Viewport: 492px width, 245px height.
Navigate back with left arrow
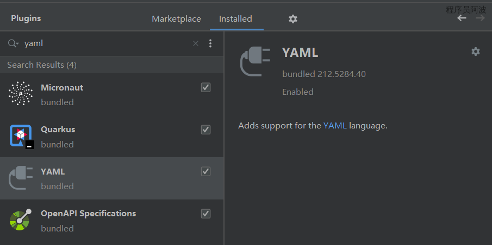click(462, 18)
